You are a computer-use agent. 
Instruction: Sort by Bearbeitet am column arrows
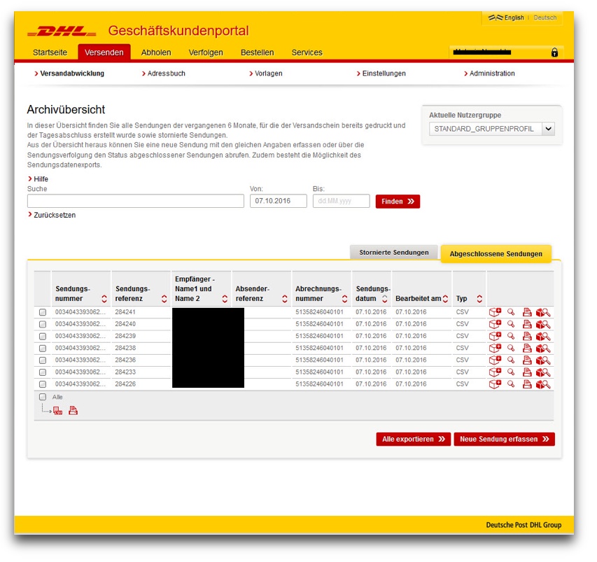(445, 299)
